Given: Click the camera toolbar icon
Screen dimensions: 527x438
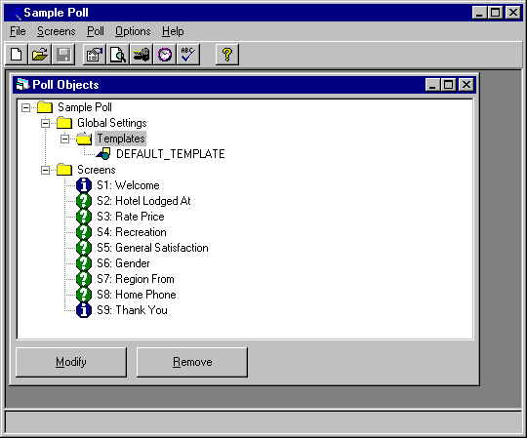Looking at the screenshot, I should pos(142,55).
